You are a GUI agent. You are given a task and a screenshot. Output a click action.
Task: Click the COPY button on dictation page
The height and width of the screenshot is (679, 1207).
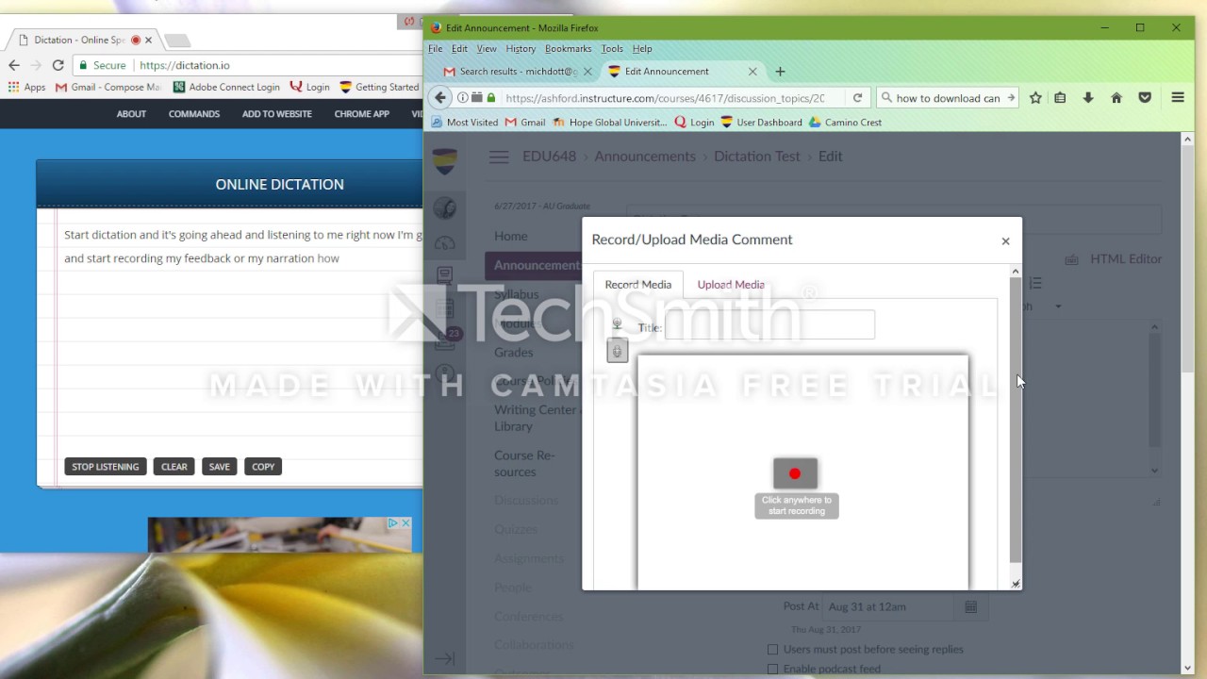pos(263,467)
